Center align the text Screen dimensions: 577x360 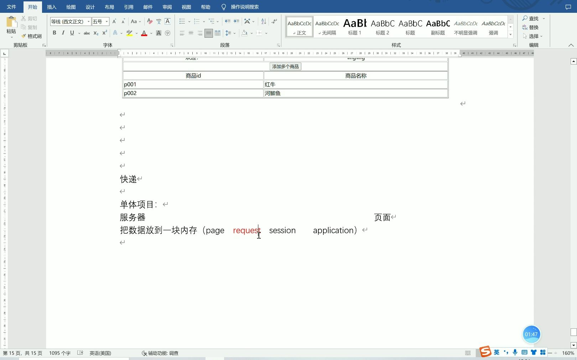pyautogui.click(x=191, y=33)
